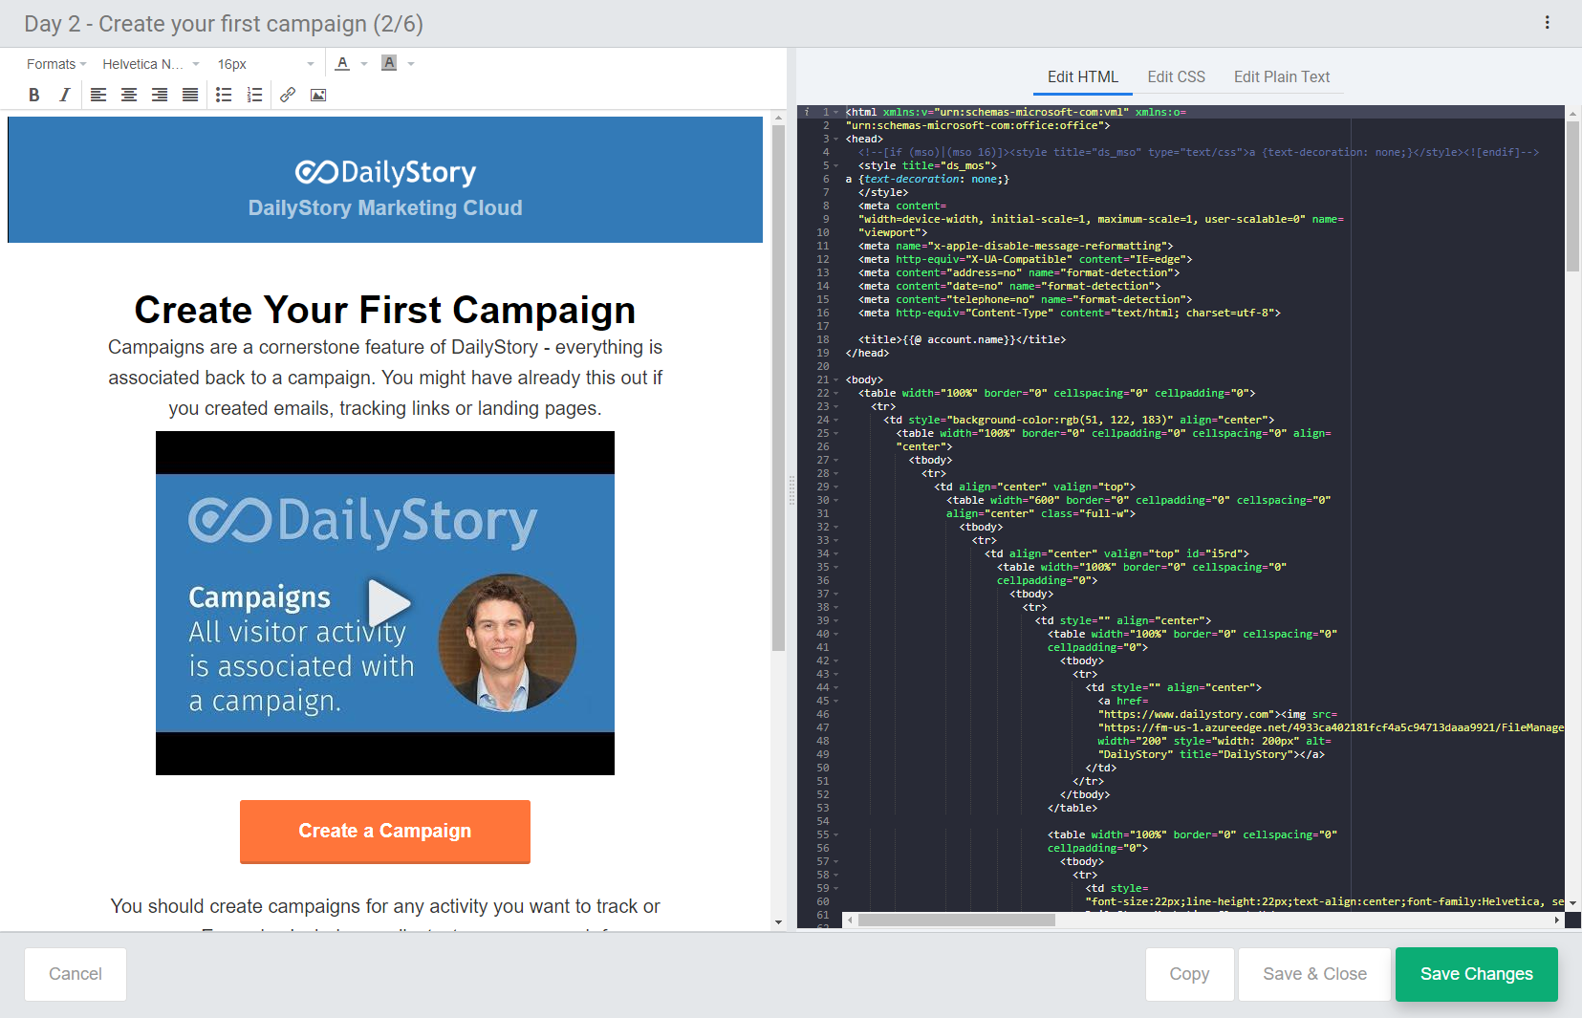Click scroll right arrow in code editor

click(1557, 920)
